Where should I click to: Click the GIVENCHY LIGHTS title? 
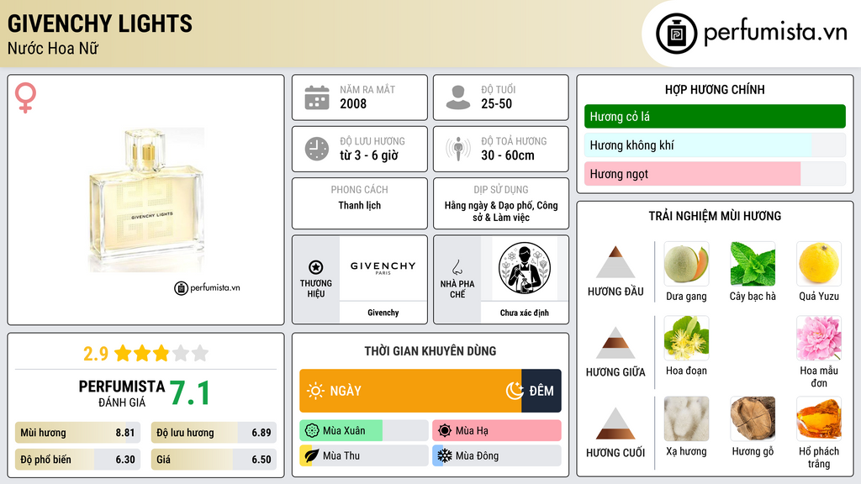pos(100,24)
